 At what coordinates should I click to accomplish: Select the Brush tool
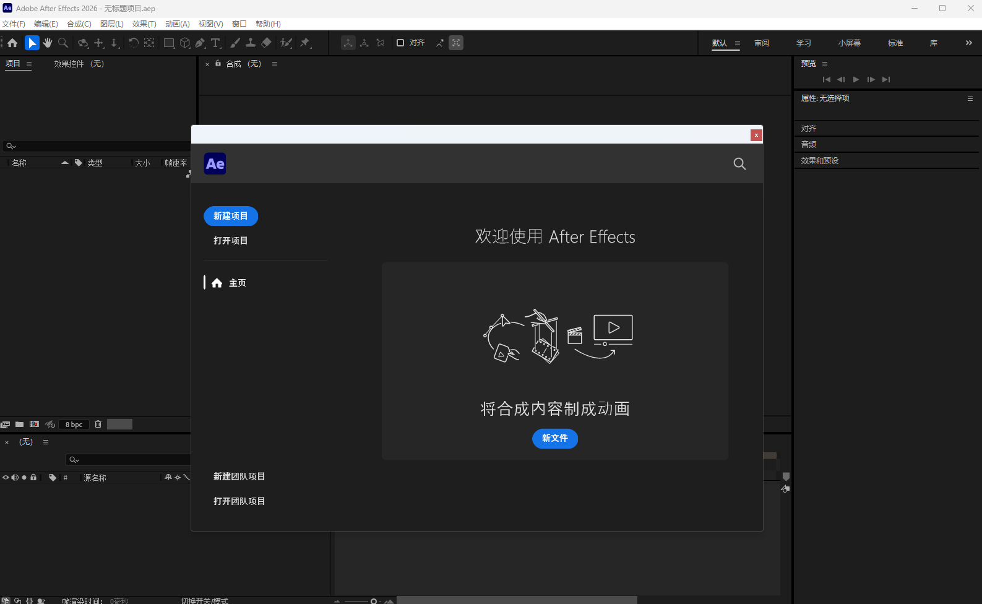[235, 43]
